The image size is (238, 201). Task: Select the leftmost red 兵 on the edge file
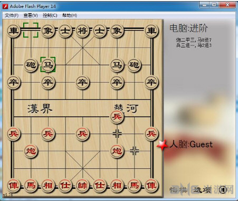[14, 134]
